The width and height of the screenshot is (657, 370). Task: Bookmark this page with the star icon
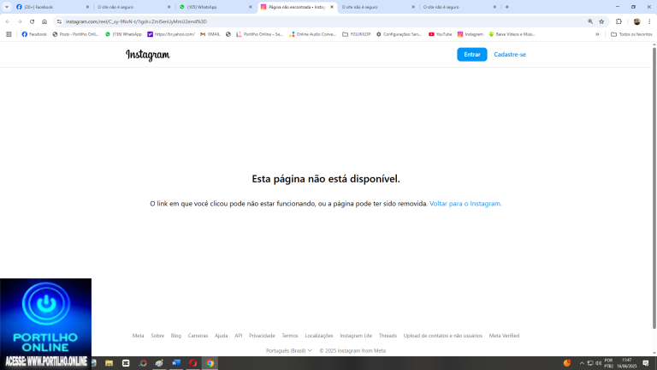[601, 21]
